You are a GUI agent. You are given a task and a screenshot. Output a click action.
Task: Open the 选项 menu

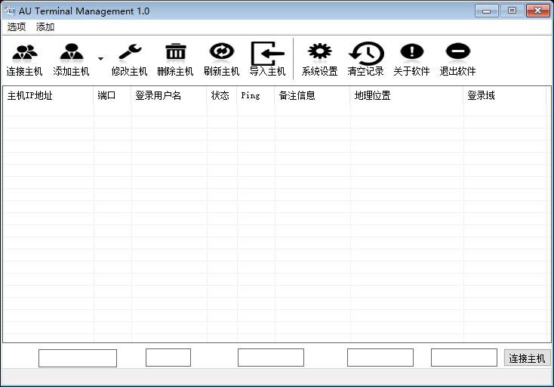point(17,26)
